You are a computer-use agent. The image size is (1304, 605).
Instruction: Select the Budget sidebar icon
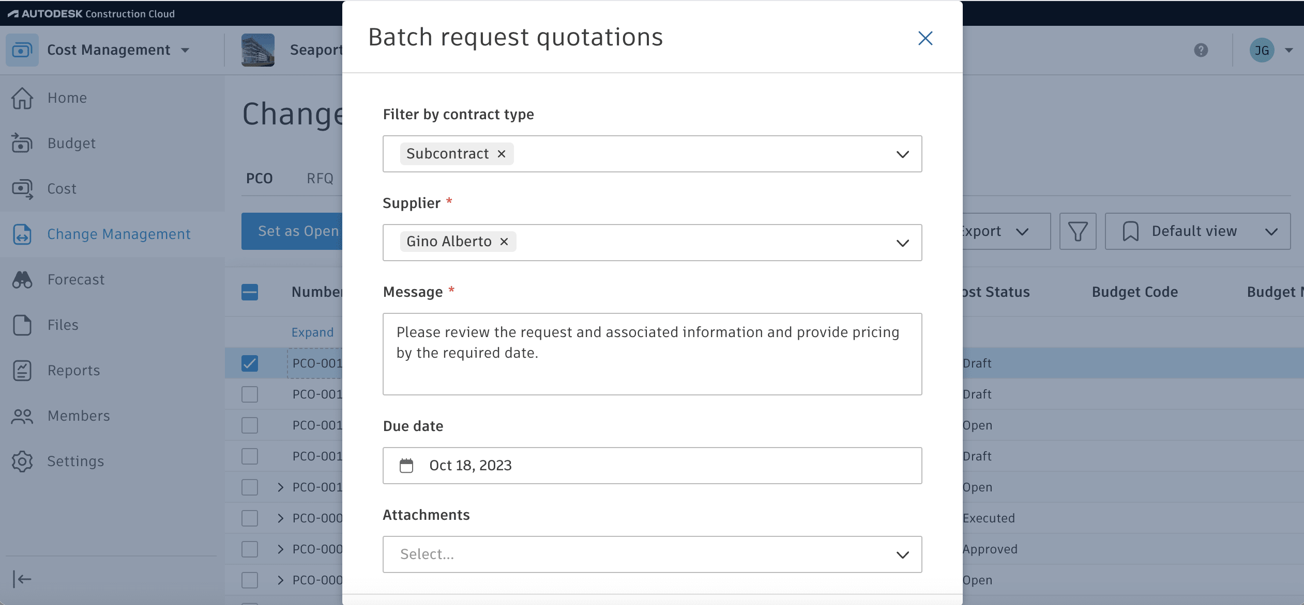tap(22, 143)
